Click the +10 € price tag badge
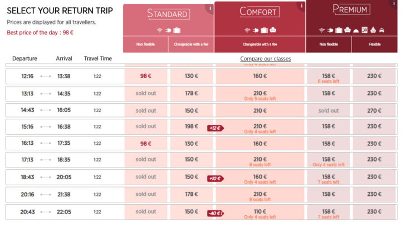Screen dimensions: 401x228 click(216, 179)
